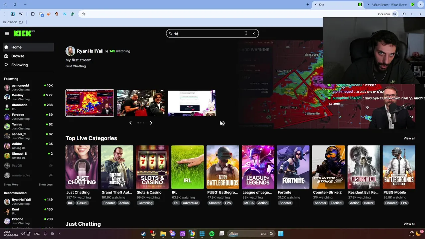Select the weather radar stream thumbnail
The width and height of the screenshot is (425, 239).
click(x=90, y=103)
